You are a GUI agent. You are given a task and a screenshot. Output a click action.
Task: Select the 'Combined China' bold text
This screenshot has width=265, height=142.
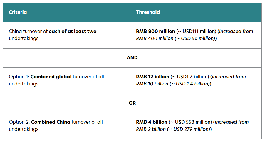(x=51, y=122)
